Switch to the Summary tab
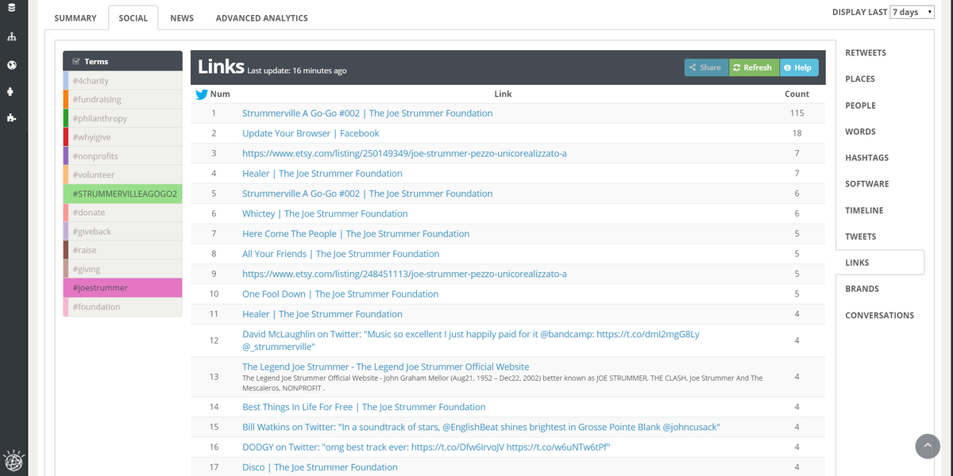 (75, 18)
